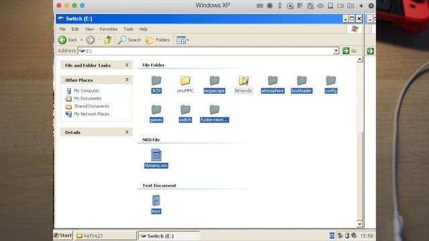Open the Back history dropdown arrow

(x=82, y=40)
